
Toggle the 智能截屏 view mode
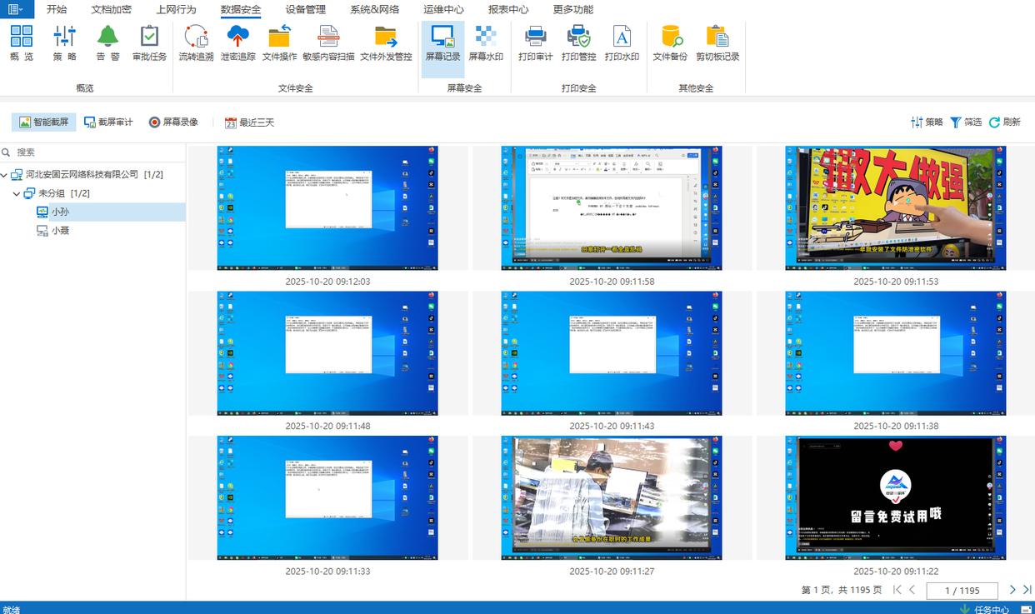click(44, 122)
